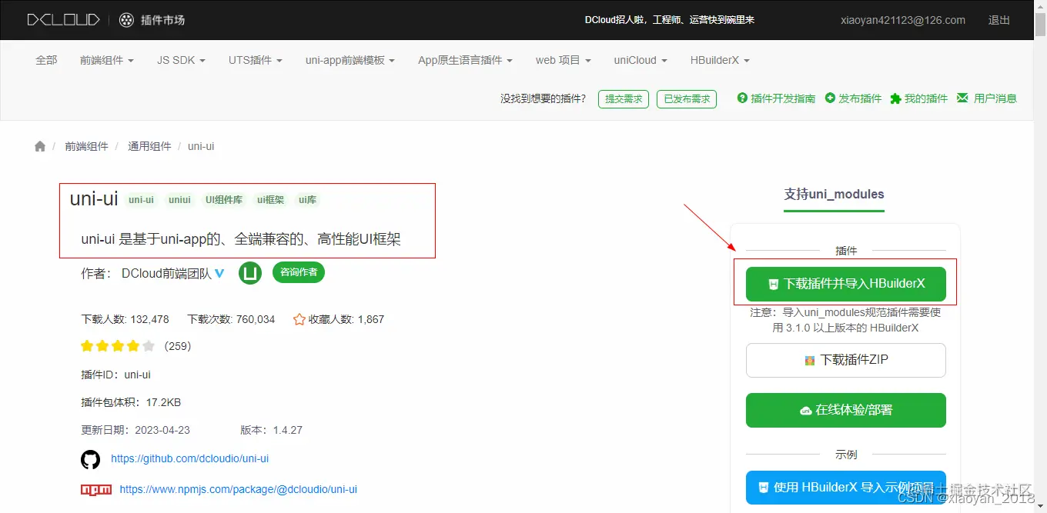Screen dimensions: 1047x513
Task: Click the ui库 tag
Action: [308, 200]
